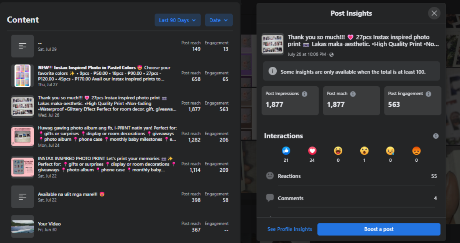The width and height of the screenshot is (460, 243).
Task: Open the Huwag gawing photo album post thumbnail
Action: 23,136
